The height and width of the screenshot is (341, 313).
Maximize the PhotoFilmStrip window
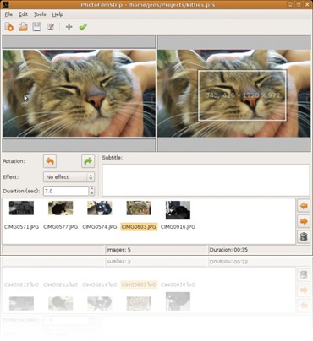pos(299,5)
